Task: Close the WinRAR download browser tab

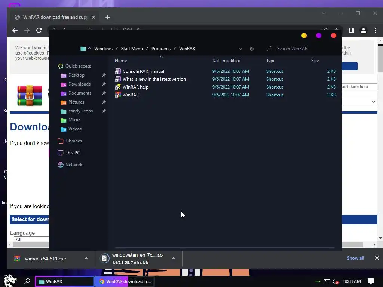Action: point(93,17)
